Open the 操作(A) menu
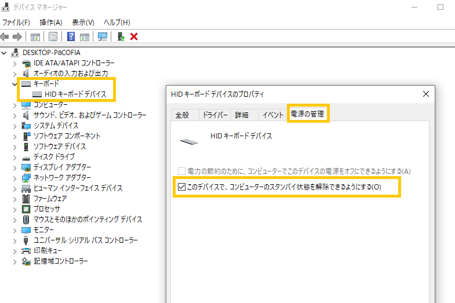Screen dimensions: 455x303 (51, 23)
